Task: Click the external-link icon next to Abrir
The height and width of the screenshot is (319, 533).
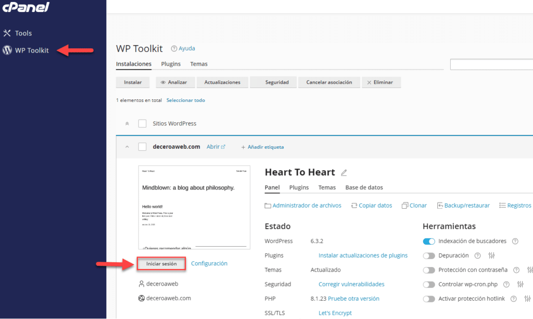Action: 223,147
